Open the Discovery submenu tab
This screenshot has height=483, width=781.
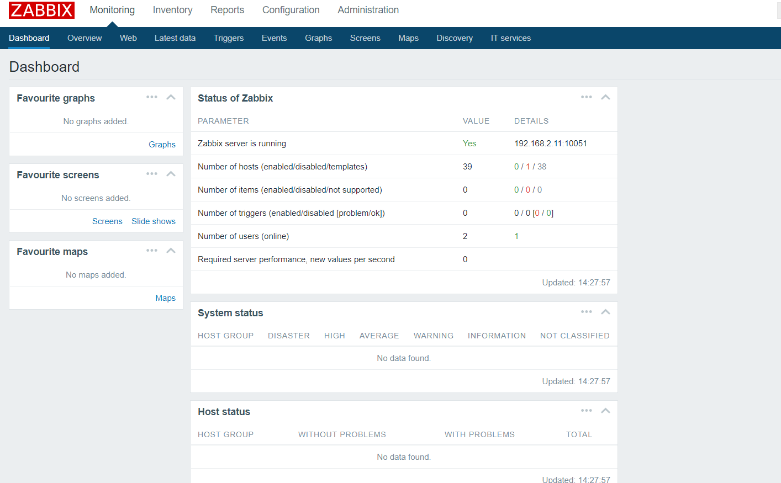tap(455, 38)
